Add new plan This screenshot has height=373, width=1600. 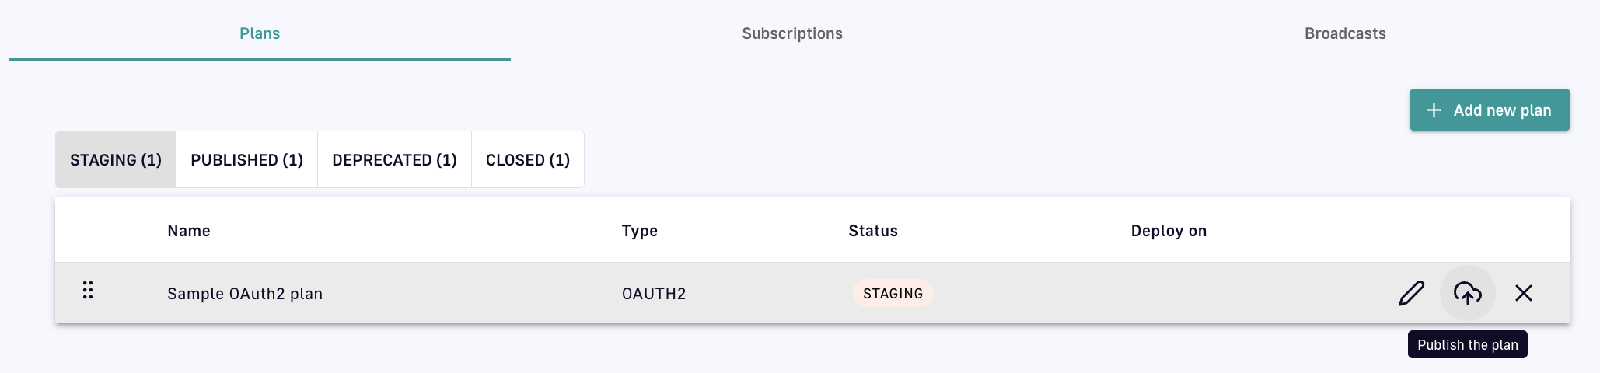(1489, 110)
